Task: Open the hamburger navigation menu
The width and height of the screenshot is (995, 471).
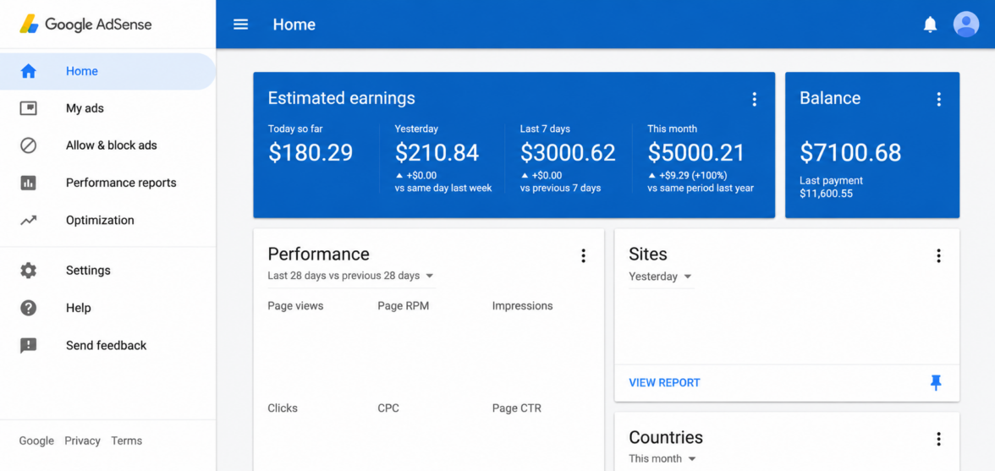Action: tap(240, 25)
